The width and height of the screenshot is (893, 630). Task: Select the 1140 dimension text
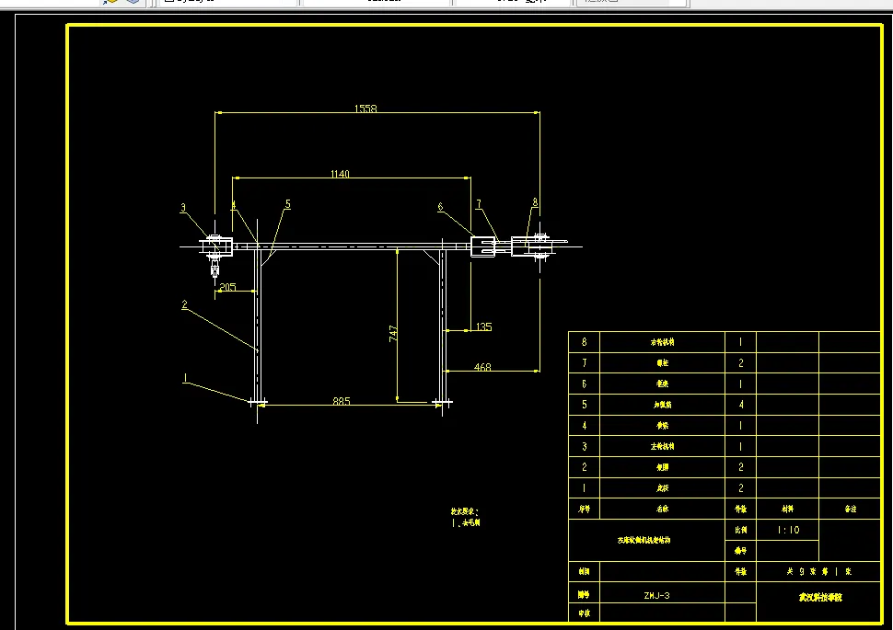tap(340, 174)
